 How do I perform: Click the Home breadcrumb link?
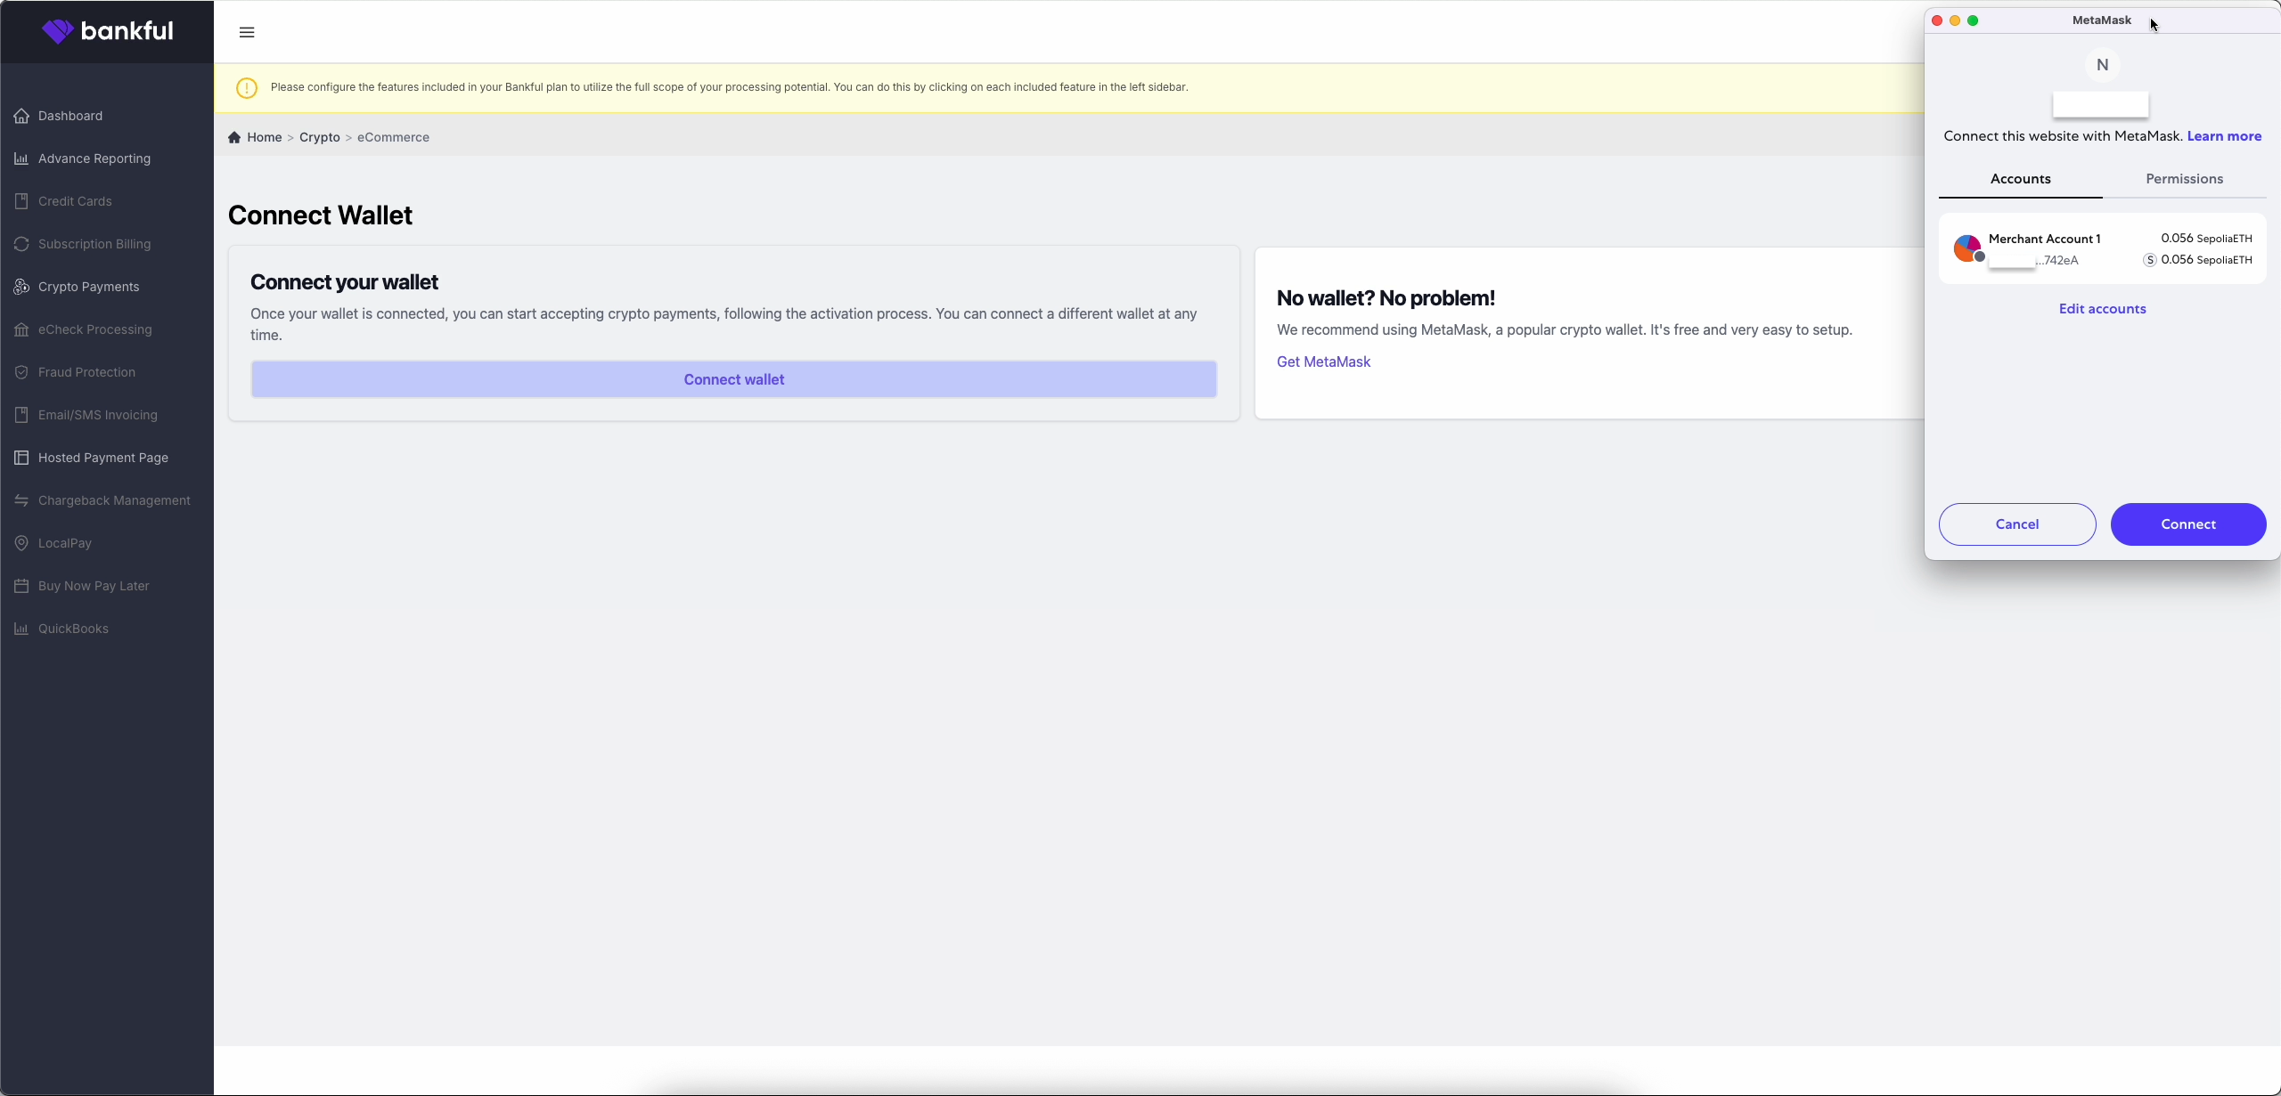[x=265, y=137]
